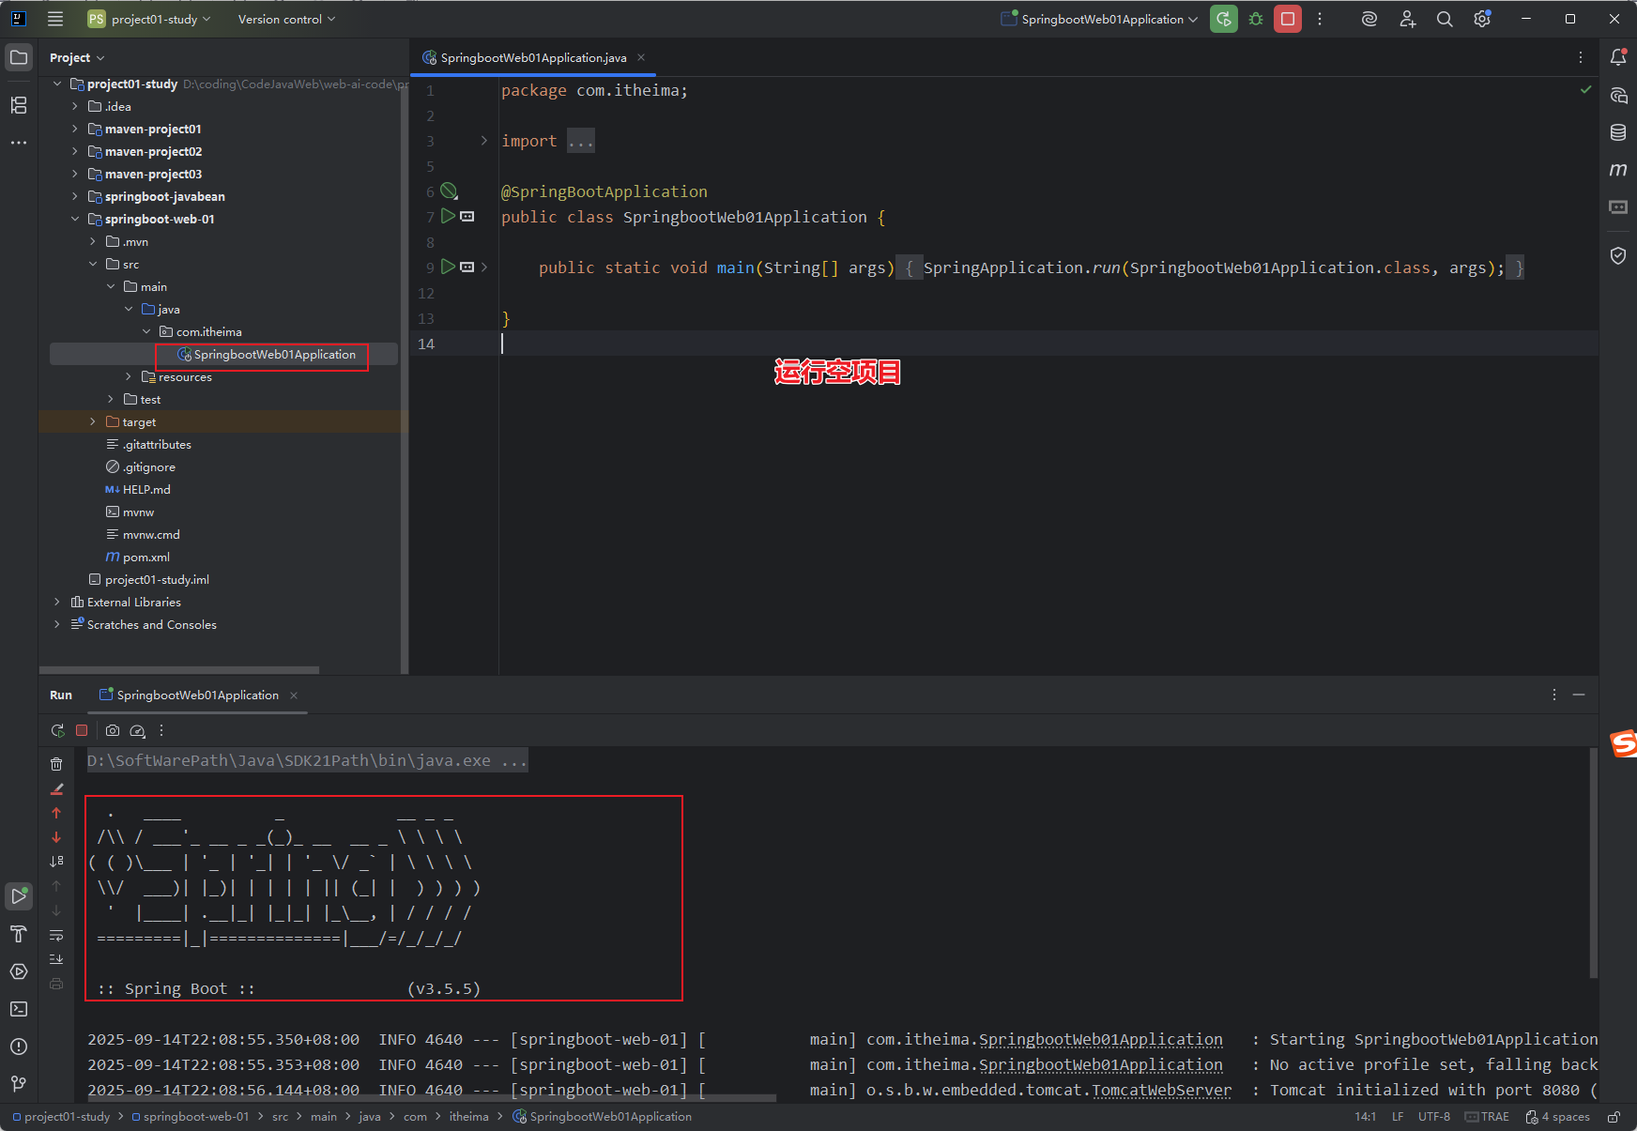Open the Database tool window
1637x1131 pixels.
1618,132
